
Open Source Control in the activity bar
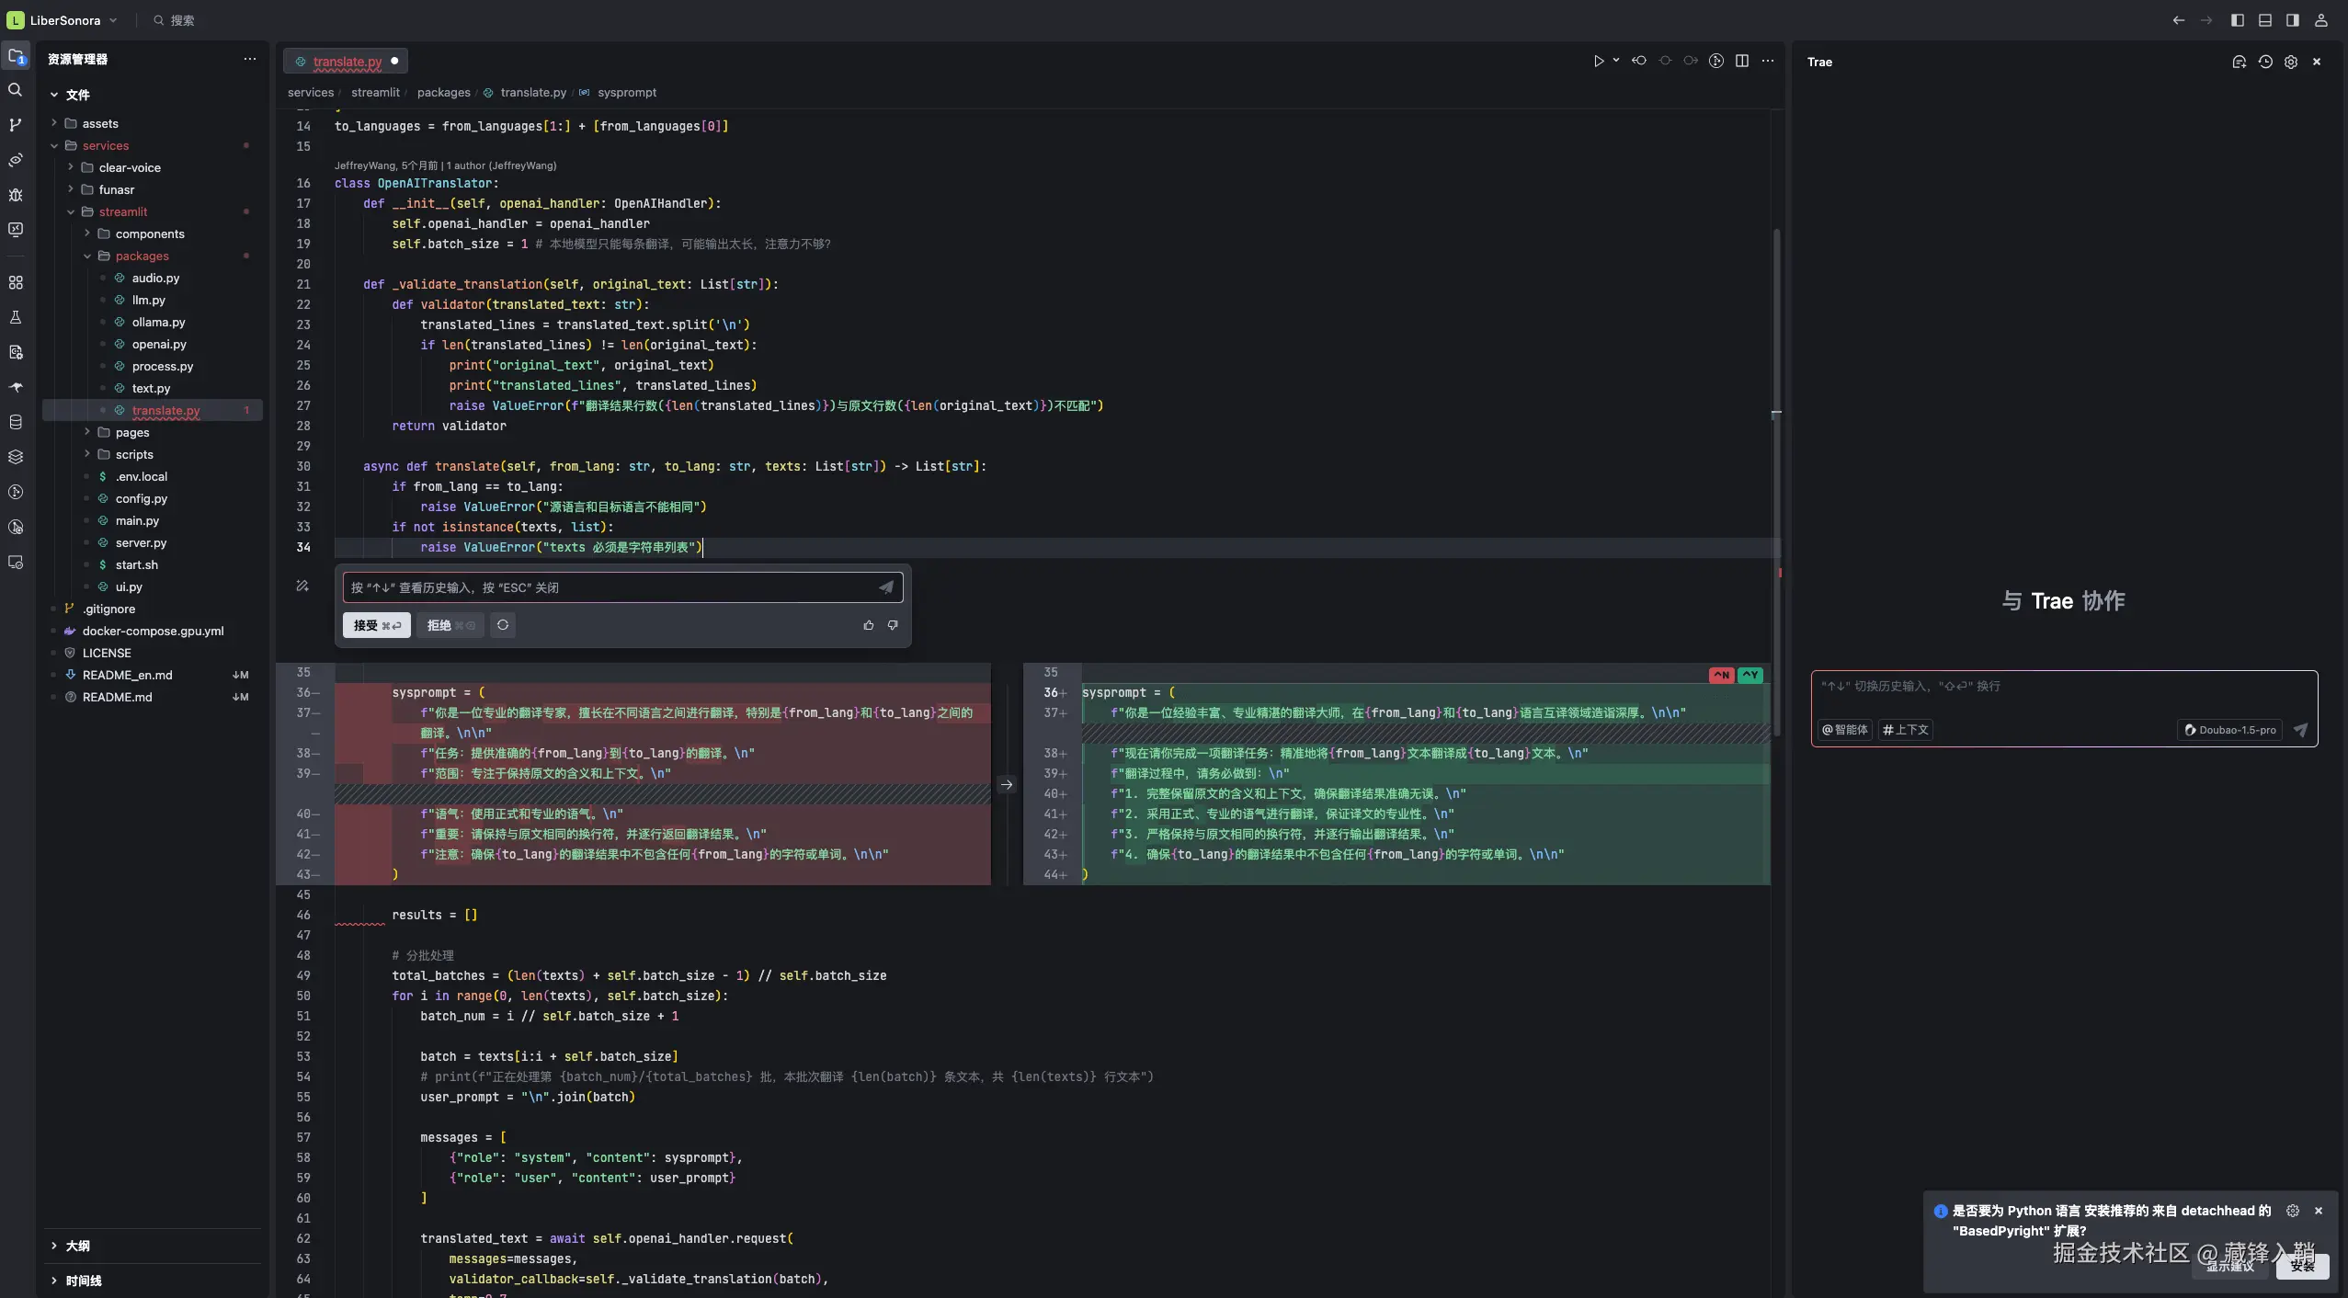pyautogui.click(x=15, y=124)
